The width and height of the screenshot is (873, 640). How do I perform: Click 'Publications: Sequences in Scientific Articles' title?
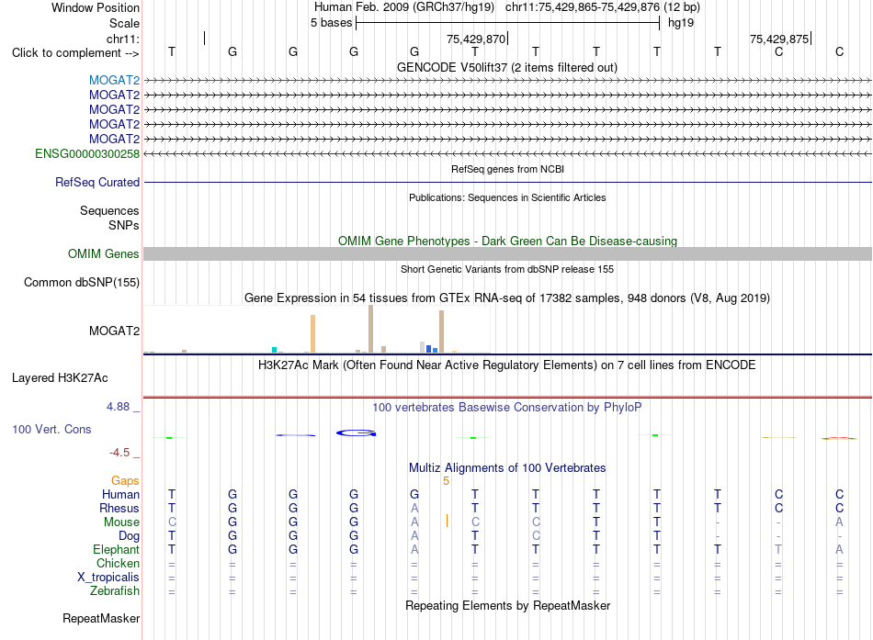pyautogui.click(x=507, y=197)
